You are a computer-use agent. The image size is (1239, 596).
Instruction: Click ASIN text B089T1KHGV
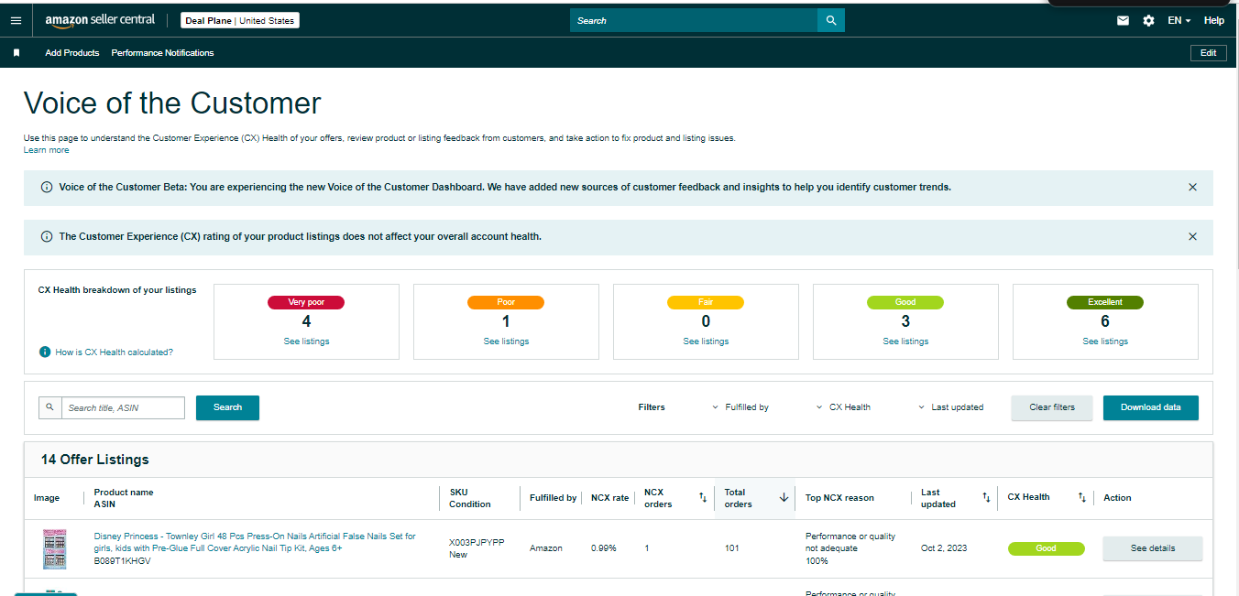pos(122,560)
